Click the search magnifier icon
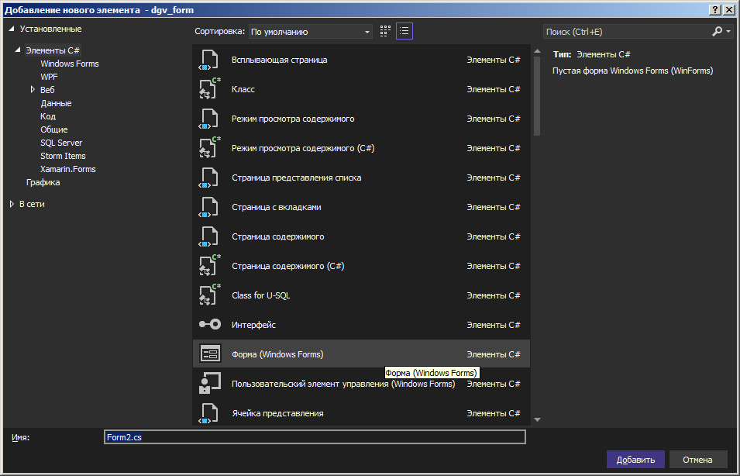Image resolution: width=740 pixels, height=476 pixels. click(718, 31)
